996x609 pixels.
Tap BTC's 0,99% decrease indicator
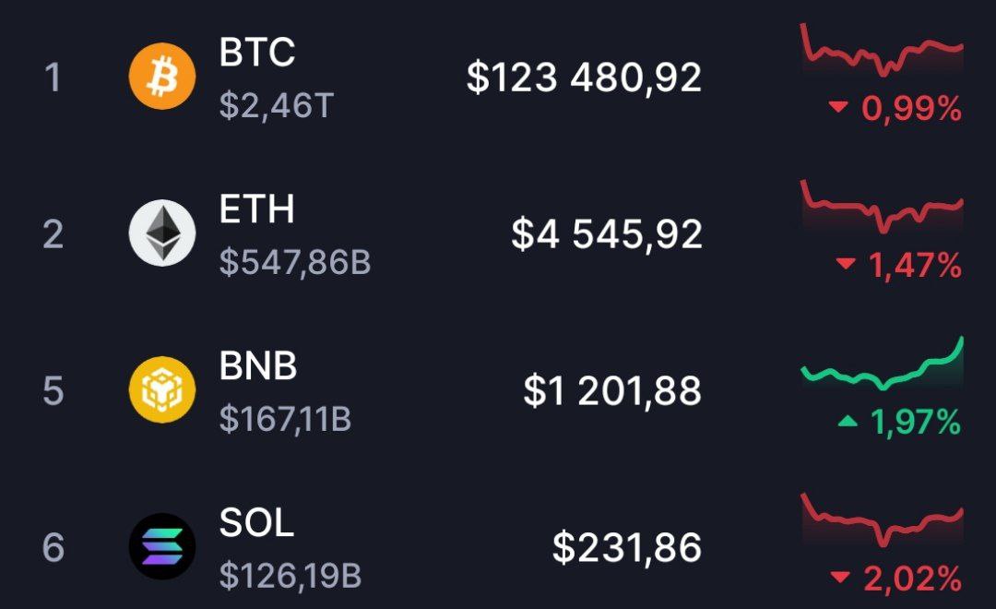pos(896,110)
